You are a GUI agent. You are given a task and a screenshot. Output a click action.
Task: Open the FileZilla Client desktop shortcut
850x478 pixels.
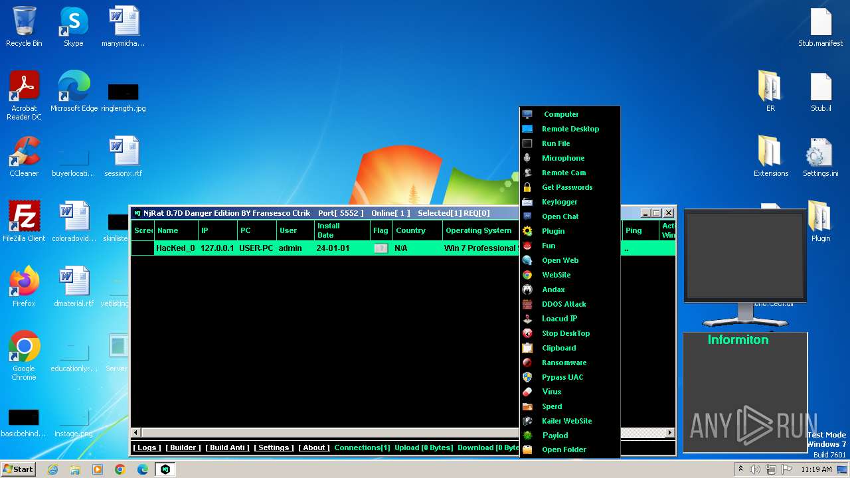click(x=24, y=222)
